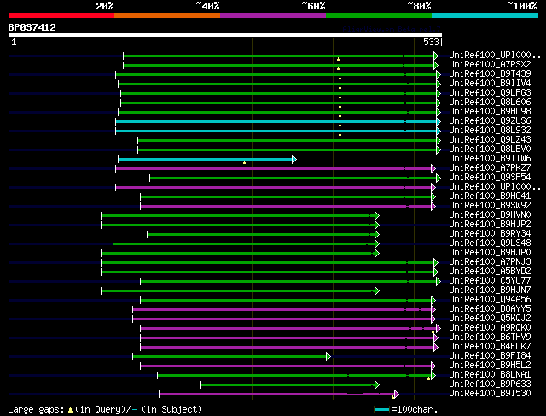Click the green arrowhead ending the B9FI84 bar

pyautogui.click(x=328, y=356)
